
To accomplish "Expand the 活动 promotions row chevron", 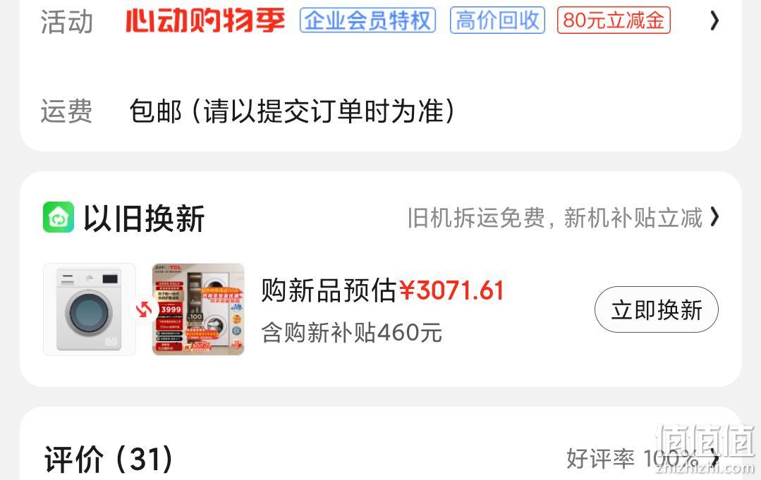I will (x=714, y=21).
